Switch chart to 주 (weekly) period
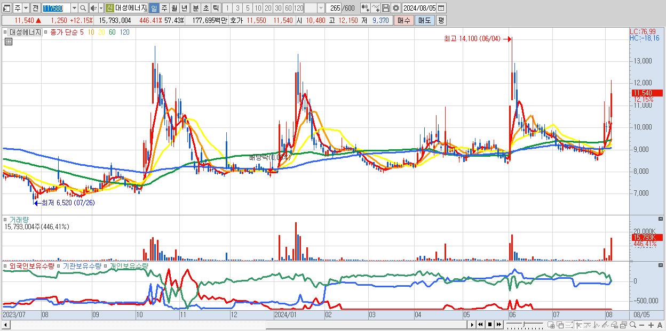This screenshot has width=666, height=331. (164, 8)
